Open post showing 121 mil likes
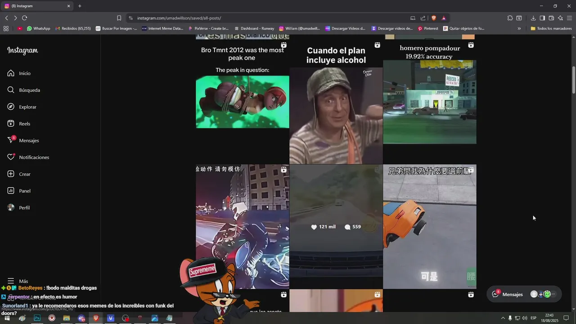576x324 pixels. coord(336,226)
